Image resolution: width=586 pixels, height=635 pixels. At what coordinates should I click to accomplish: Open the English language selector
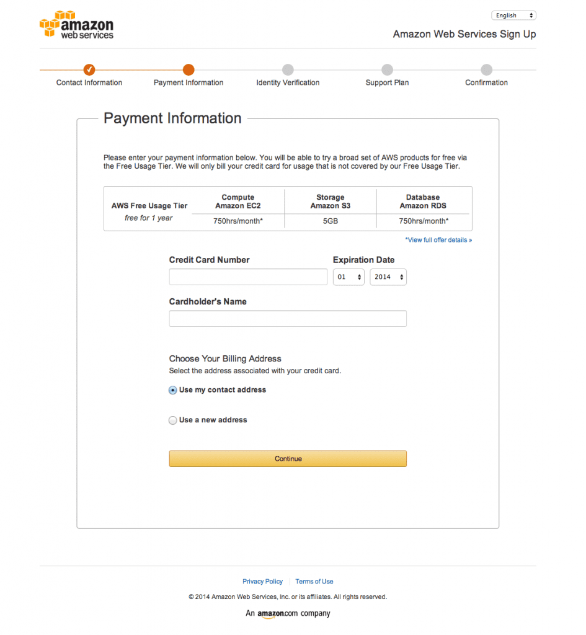(513, 15)
